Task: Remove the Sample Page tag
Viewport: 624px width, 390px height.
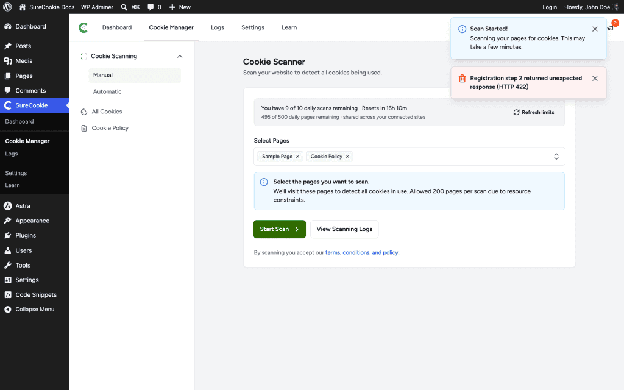Action: click(x=297, y=157)
